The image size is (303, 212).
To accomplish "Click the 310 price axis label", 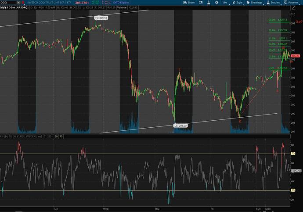I will click(x=293, y=14).
